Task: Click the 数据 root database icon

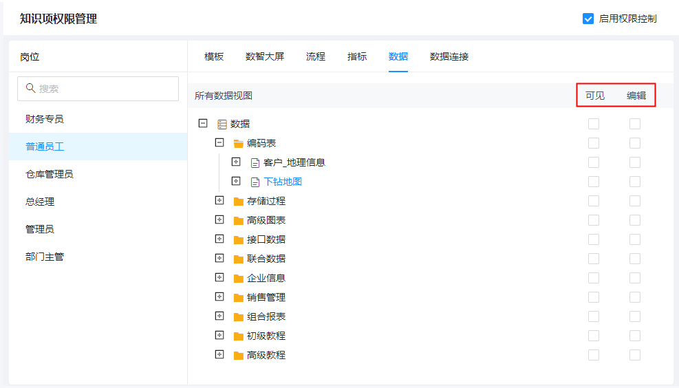Action: 222,125
